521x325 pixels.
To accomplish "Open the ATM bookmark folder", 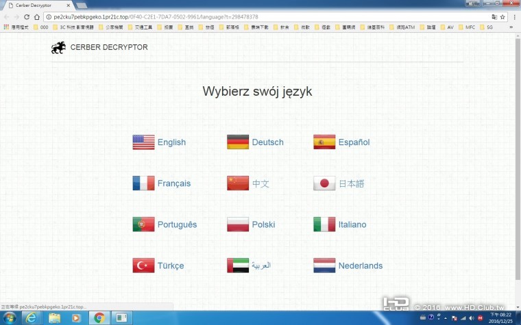I will point(402,27).
